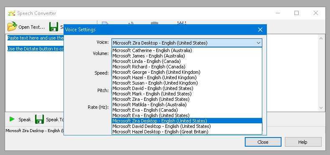Click the Pitch: label

coord(103,91)
